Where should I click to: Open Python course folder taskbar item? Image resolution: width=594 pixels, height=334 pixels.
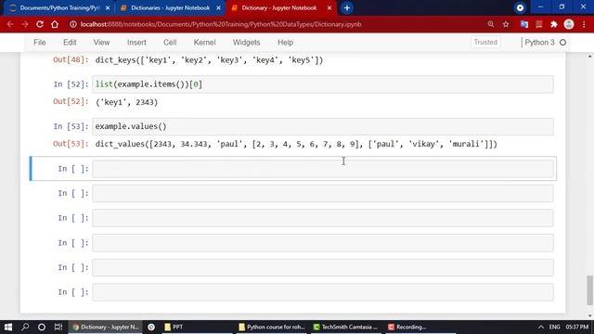(272, 327)
